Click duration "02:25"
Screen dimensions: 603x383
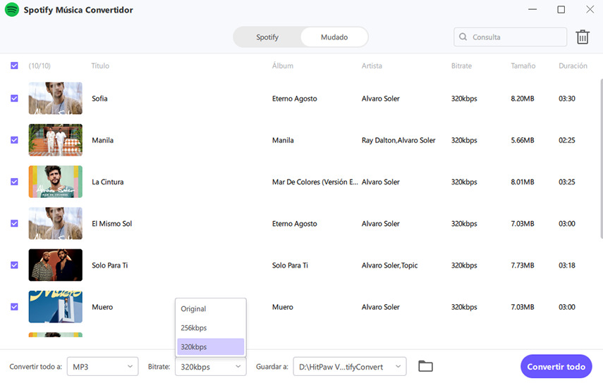567,141
